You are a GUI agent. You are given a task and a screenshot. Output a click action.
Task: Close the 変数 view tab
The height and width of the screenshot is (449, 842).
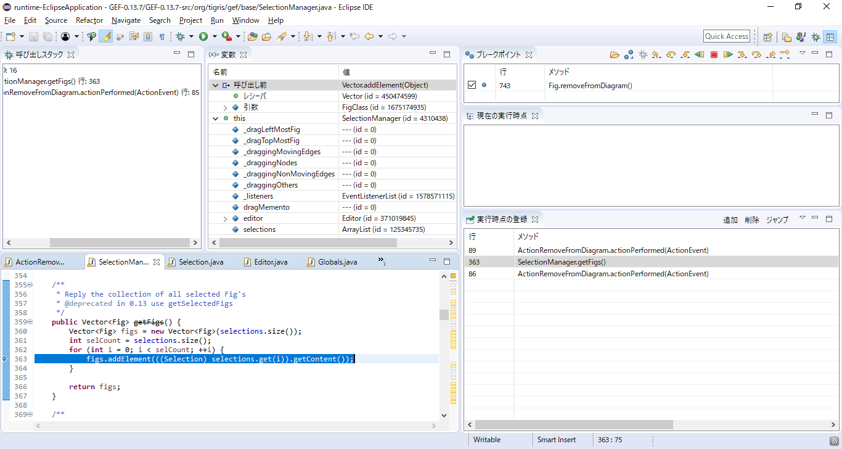pos(243,55)
